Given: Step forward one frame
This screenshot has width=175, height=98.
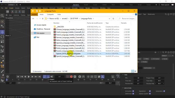Looking at the screenshot, I should click(x=32, y=77).
